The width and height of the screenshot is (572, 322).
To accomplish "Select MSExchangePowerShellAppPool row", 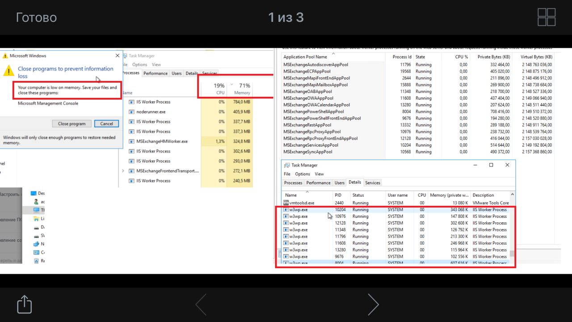I will [418, 112].
